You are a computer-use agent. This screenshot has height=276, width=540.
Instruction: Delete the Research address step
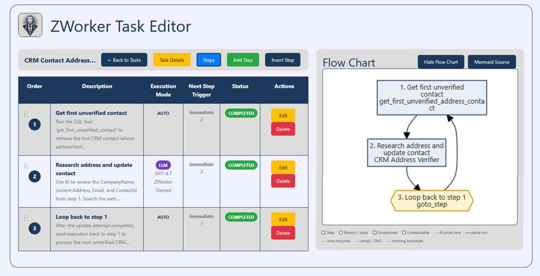pos(283,181)
